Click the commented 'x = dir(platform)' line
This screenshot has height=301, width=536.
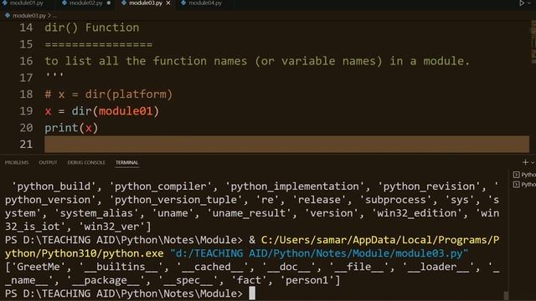pyautogui.click(x=109, y=94)
